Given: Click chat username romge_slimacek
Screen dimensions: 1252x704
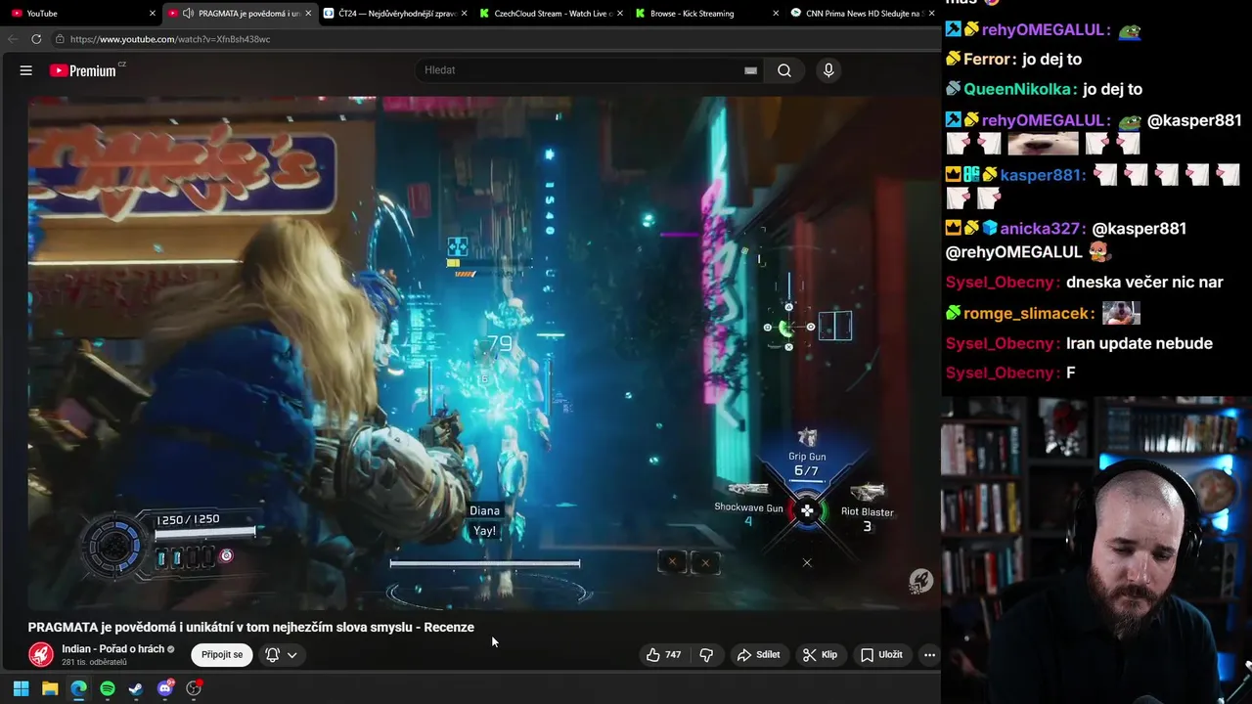Looking at the screenshot, I should click(x=1027, y=314).
